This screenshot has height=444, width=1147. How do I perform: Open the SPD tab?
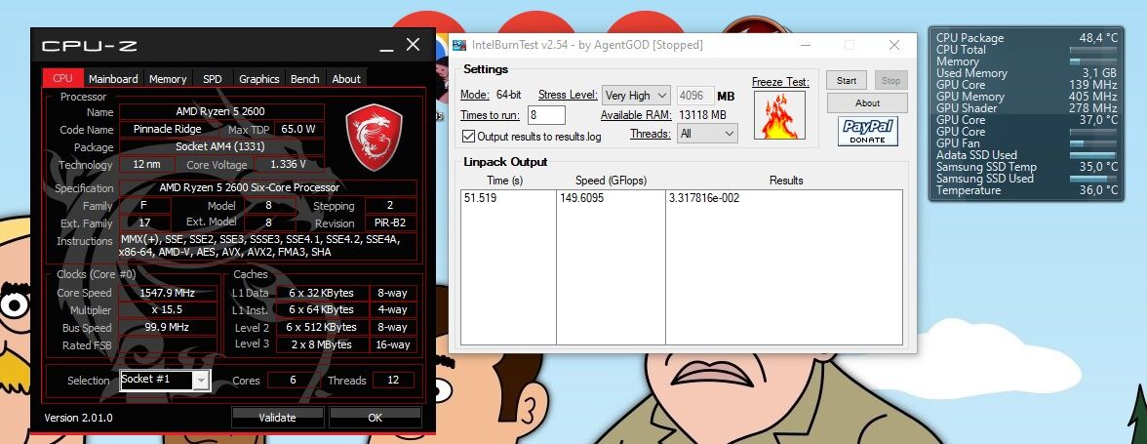pos(213,78)
